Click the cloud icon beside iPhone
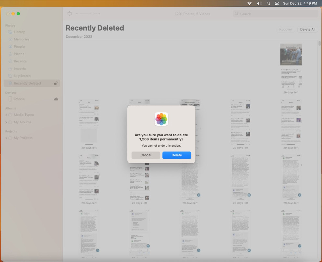The width and height of the screenshot is (322, 262). click(x=56, y=99)
